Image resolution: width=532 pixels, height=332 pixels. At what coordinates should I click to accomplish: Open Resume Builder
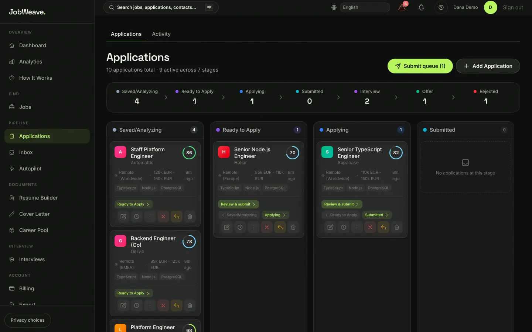(x=47, y=198)
